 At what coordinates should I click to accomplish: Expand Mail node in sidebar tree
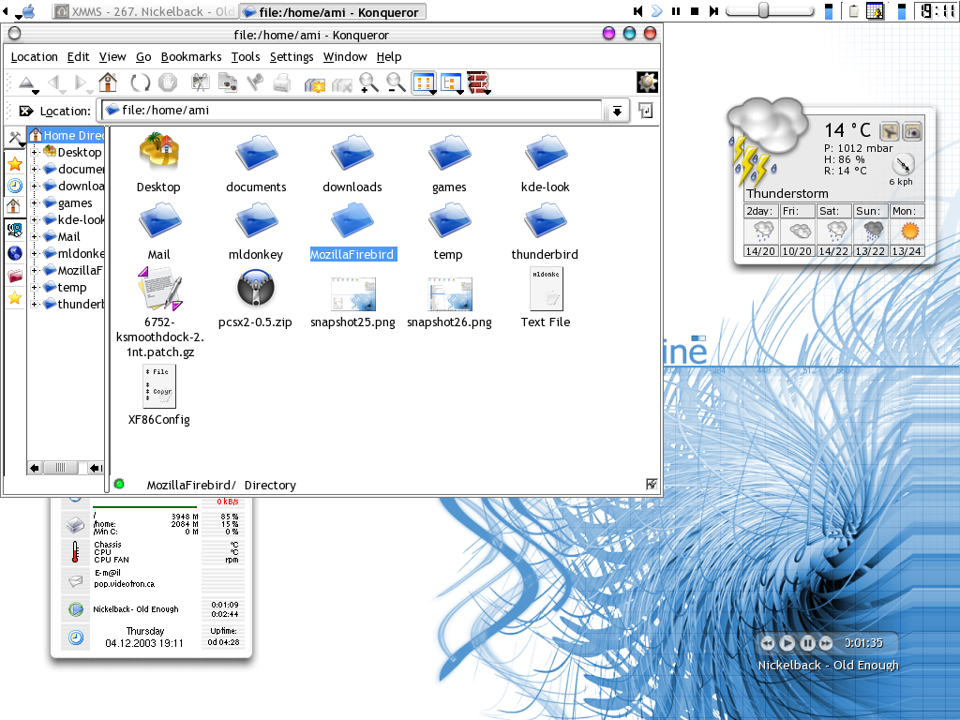pos(35,236)
